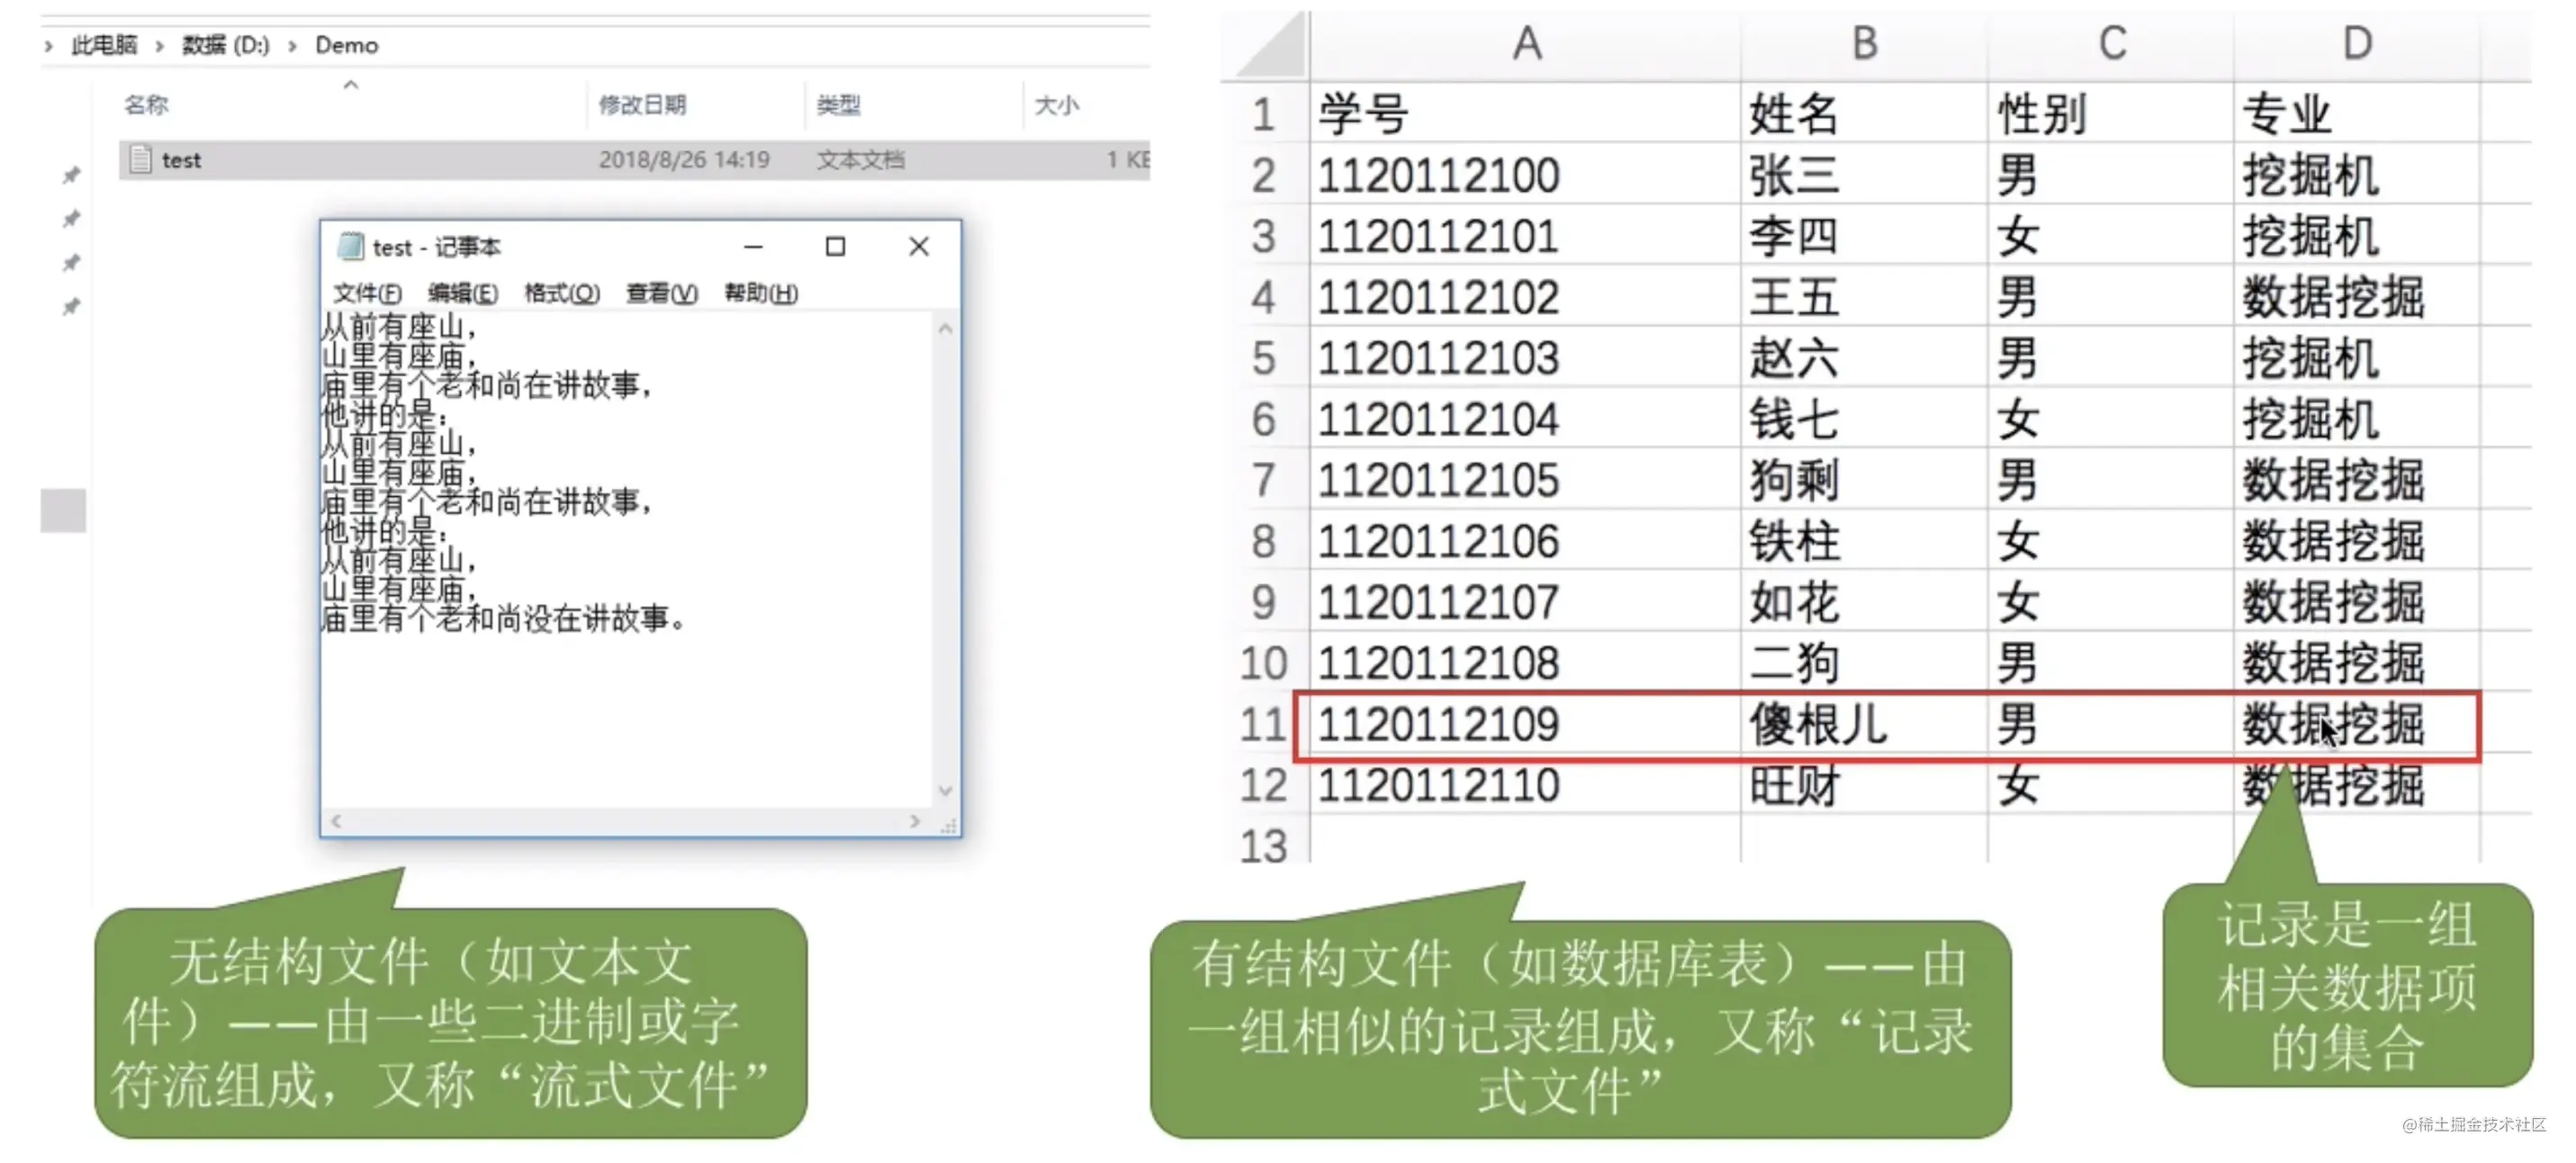Screen dimensions: 2576x1163
Task: Click the third pin icon in sidebar
Action: (71, 263)
